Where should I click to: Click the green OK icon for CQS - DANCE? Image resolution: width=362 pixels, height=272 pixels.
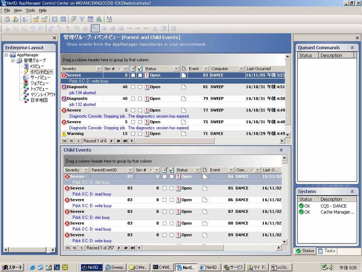[301, 206]
